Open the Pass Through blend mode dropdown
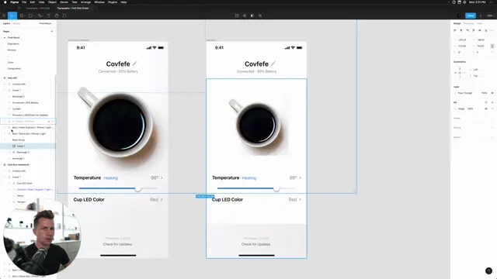 (464, 93)
